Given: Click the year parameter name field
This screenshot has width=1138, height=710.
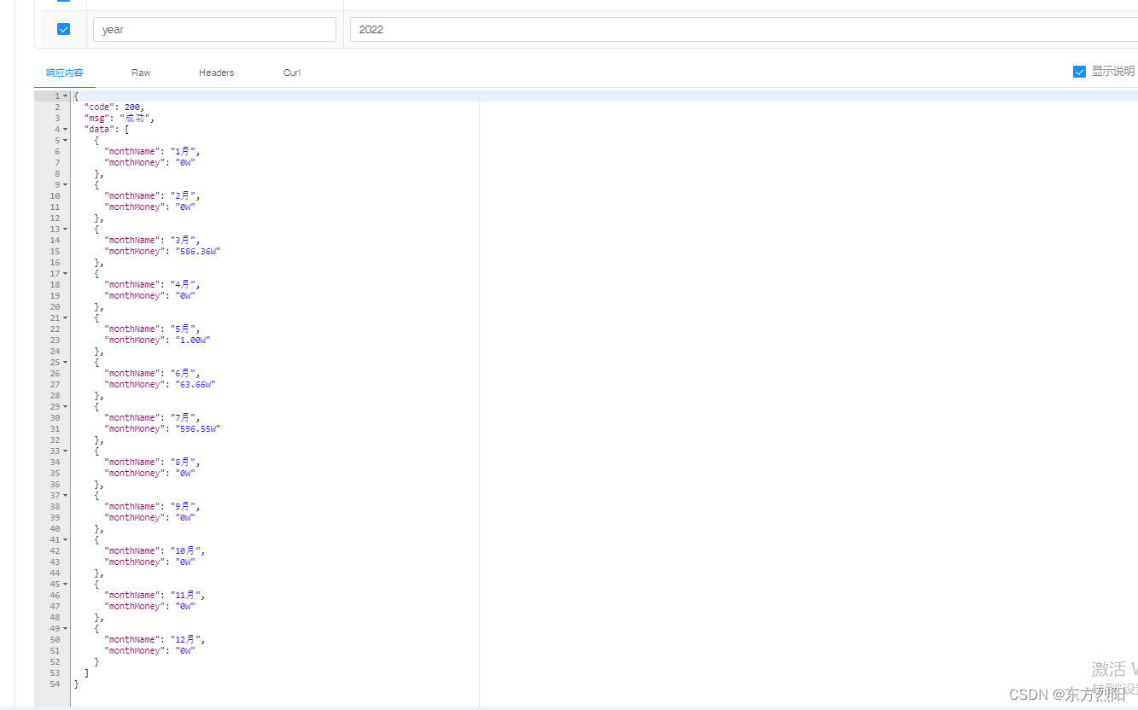Looking at the screenshot, I should point(214,29).
